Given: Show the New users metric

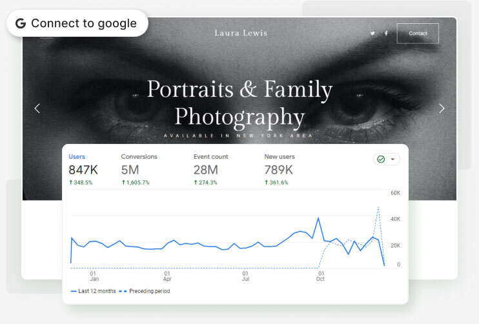Looking at the screenshot, I should point(280,157).
